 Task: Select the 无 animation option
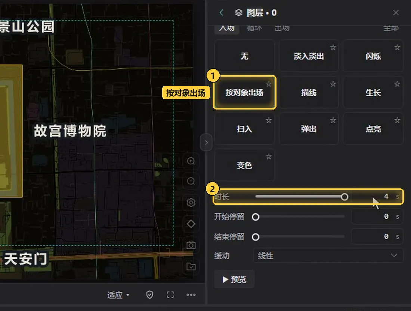pos(245,56)
